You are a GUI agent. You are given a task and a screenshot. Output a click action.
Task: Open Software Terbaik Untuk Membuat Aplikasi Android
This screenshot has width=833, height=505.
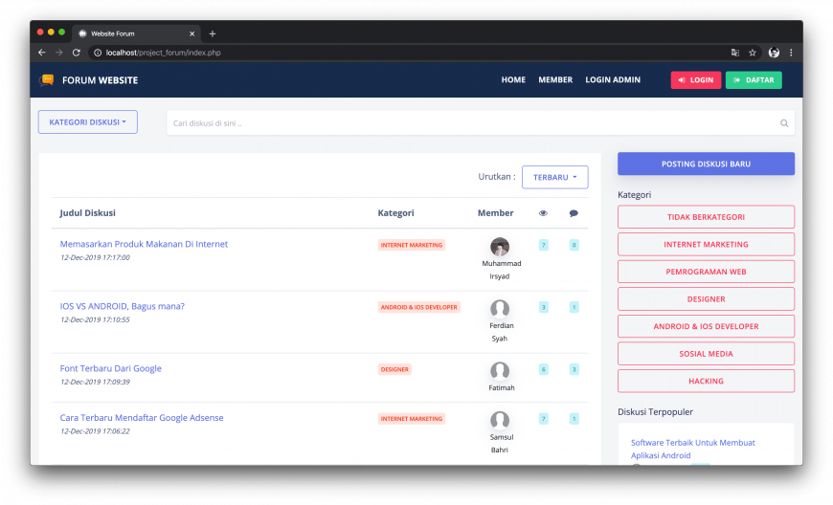(x=693, y=449)
